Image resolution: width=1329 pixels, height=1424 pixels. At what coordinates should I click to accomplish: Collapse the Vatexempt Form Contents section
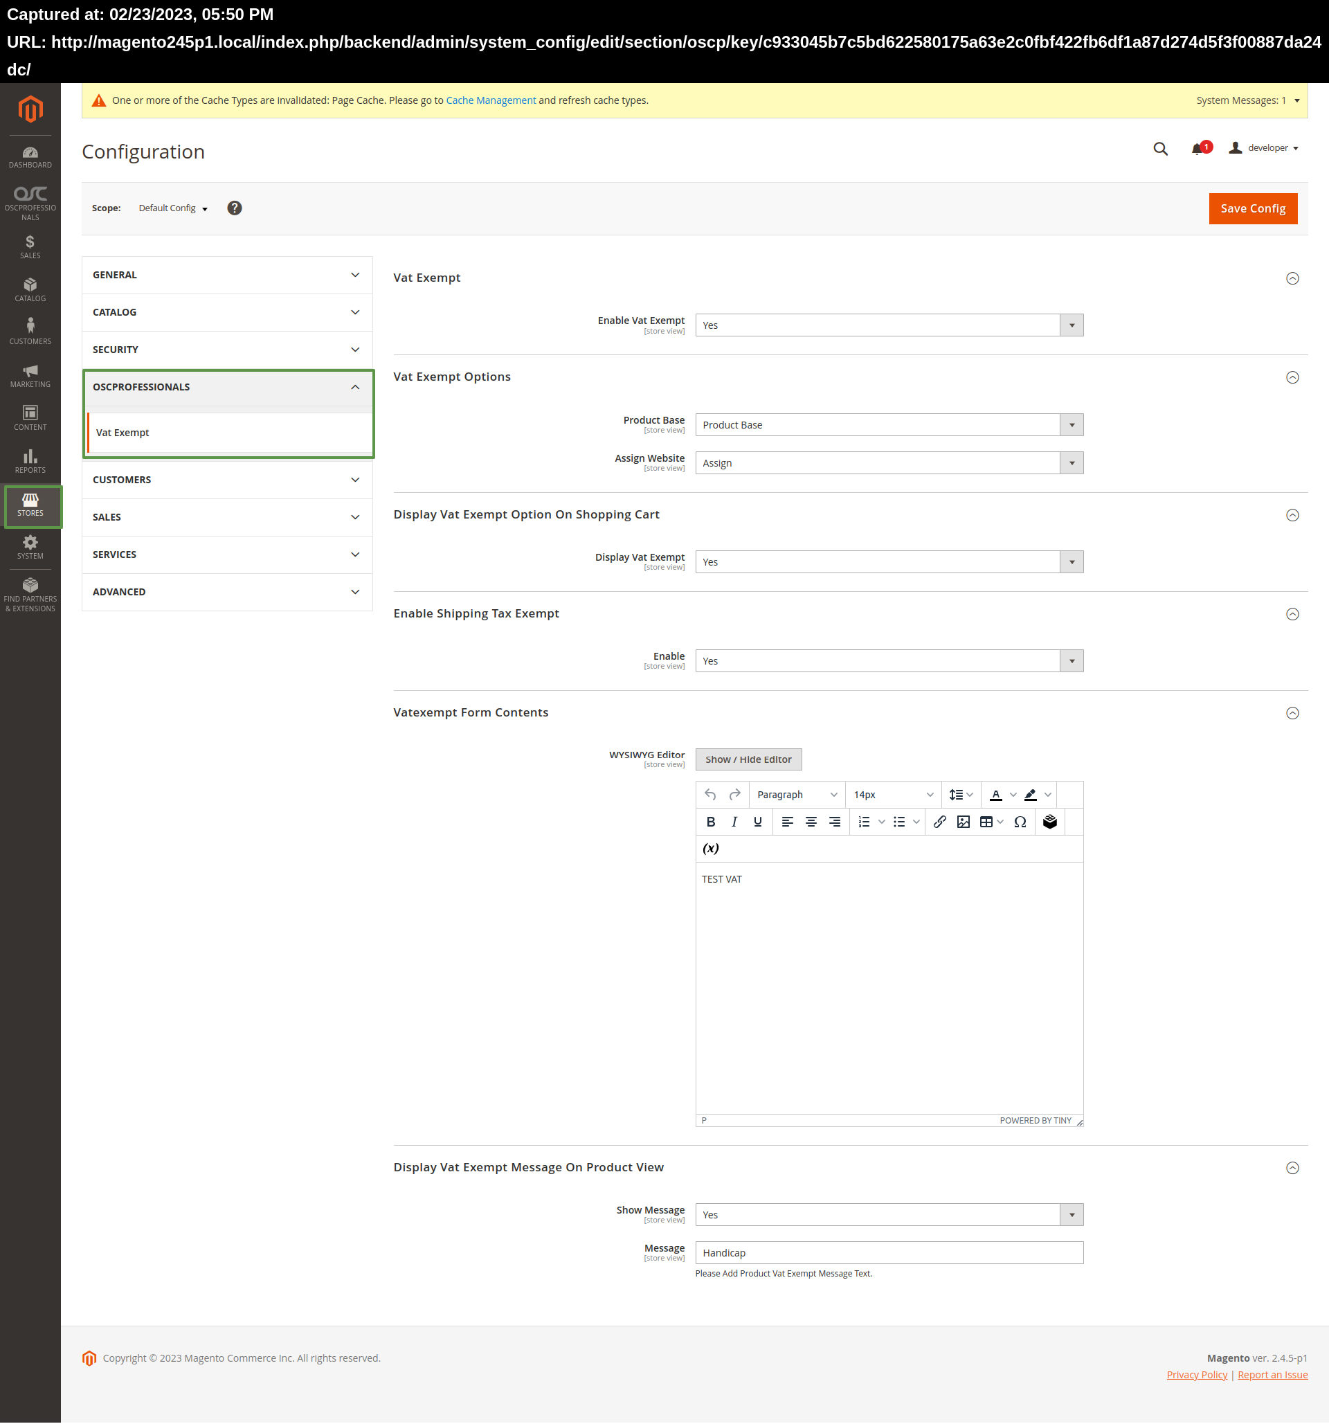(1292, 713)
